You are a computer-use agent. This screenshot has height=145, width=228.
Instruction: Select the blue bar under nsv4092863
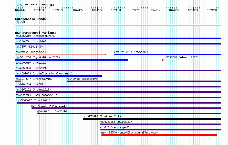tap(58, 76)
